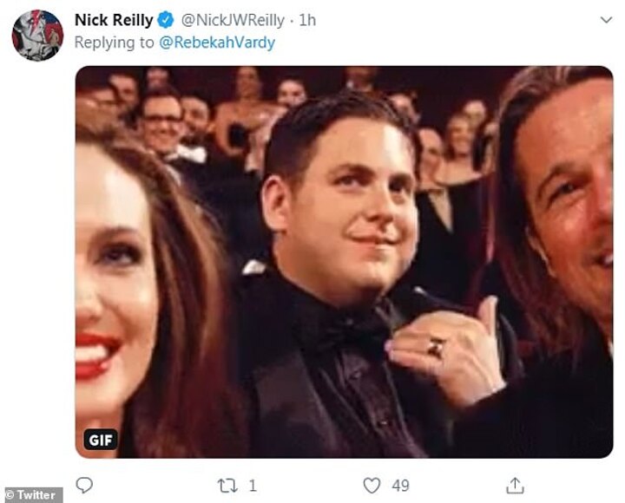The height and width of the screenshot is (503, 625).
Task: Like the tweet with the heart icon
Action: click(x=372, y=485)
